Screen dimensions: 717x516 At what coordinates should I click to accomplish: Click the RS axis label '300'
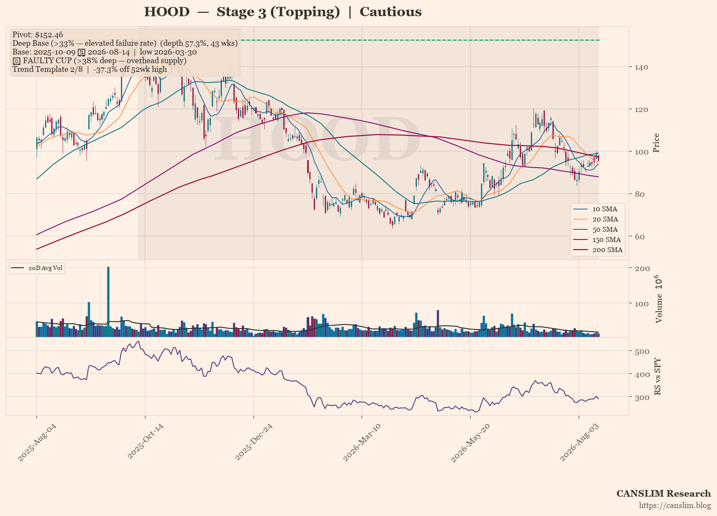pyautogui.click(x=642, y=397)
